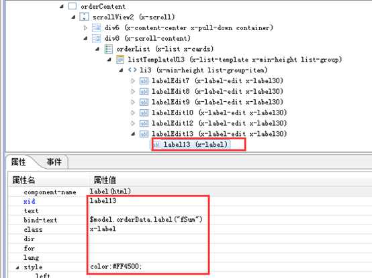This screenshot has height=278, width=372.
Task: Click the li3 angle-bracket icon
Action: tap(132, 70)
